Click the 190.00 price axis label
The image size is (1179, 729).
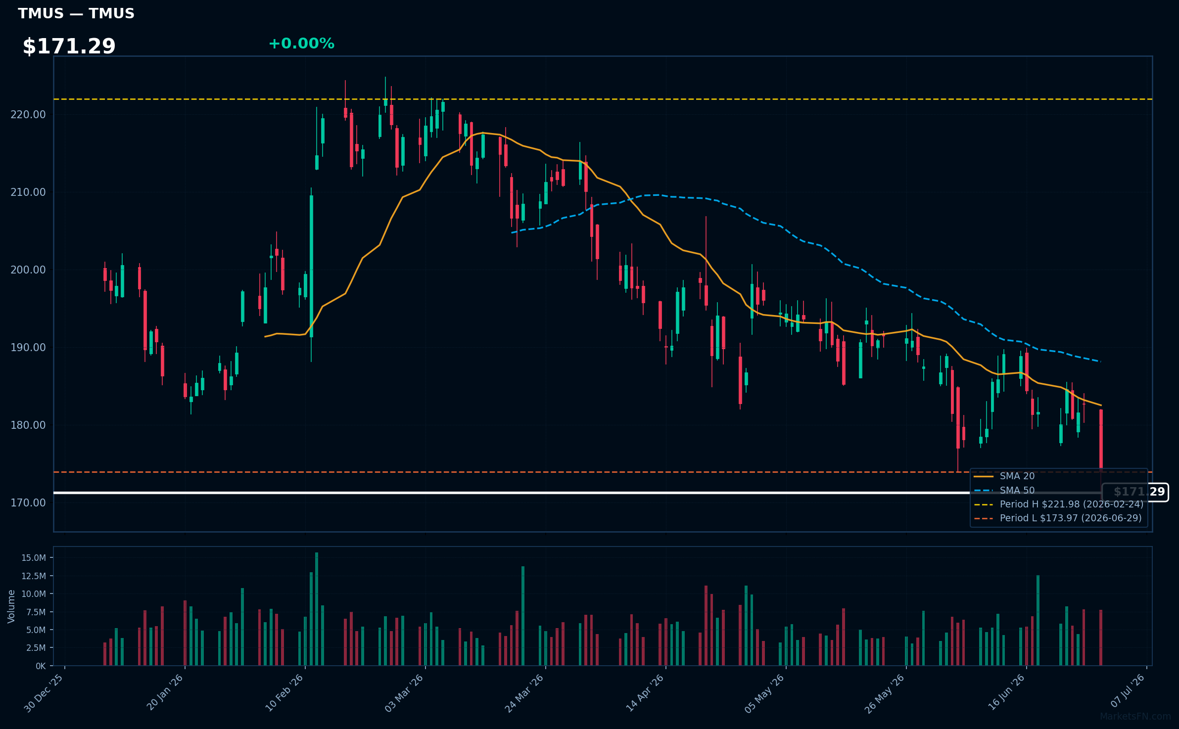(x=28, y=348)
